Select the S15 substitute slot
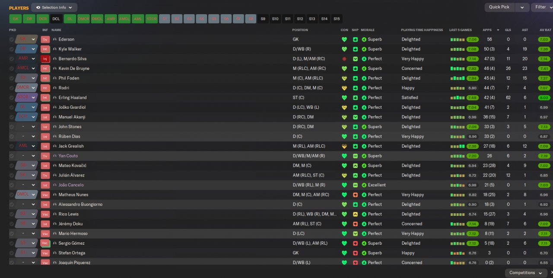This screenshot has width=553, height=278. click(337, 19)
